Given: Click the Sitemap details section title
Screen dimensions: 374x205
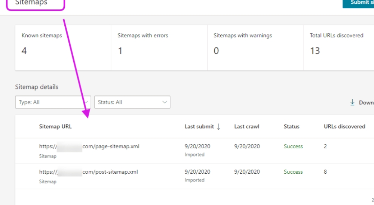Looking at the screenshot, I should 37,87.
